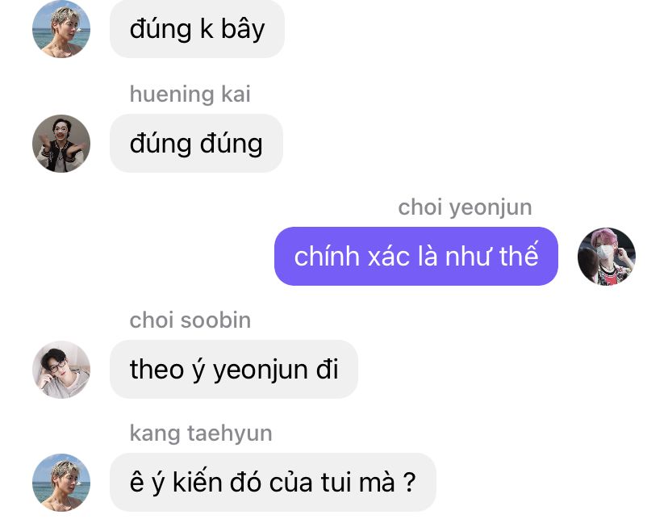Tap huening kai's profile picture
This screenshot has height=519, width=668.
pyautogui.click(x=61, y=144)
